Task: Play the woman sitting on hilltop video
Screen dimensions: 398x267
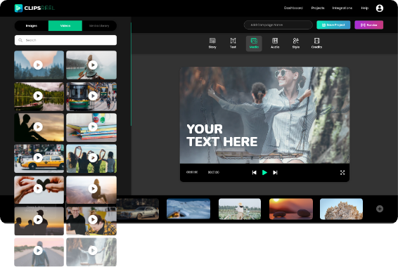Action: [93, 188]
